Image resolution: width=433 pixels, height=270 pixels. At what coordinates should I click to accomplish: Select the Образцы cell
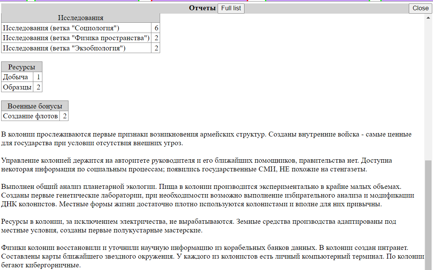[17, 87]
